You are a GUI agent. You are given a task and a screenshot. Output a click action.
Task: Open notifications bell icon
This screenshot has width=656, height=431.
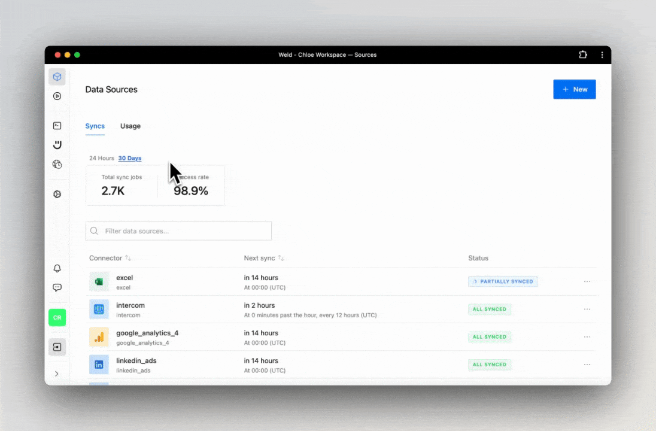(x=57, y=269)
